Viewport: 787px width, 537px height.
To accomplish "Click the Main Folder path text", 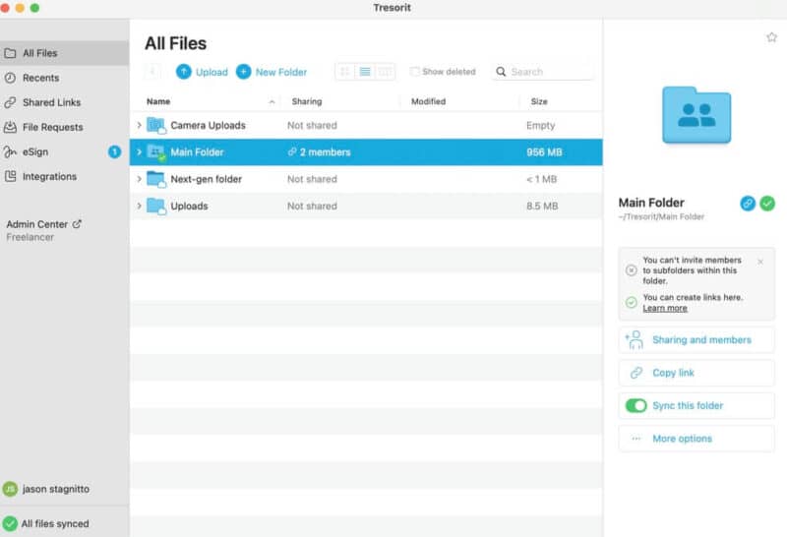I will pyautogui.click(x=661, y=216).
